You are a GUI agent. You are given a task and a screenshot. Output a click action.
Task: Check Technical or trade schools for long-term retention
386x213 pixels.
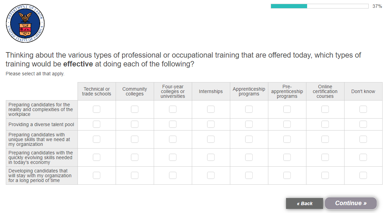coord(97,176)
